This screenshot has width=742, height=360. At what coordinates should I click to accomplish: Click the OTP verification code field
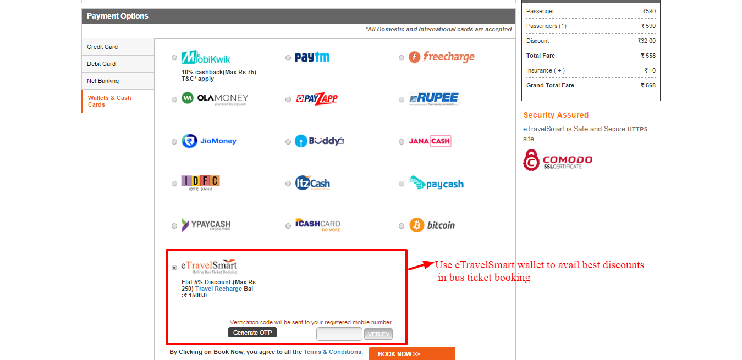pyautogui.click(x=339, y=334)
